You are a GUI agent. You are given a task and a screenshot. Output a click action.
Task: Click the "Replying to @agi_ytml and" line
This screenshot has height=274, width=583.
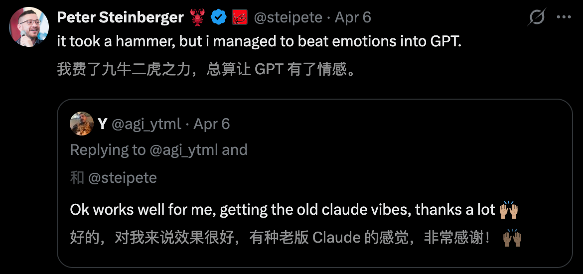pos(158,150)
